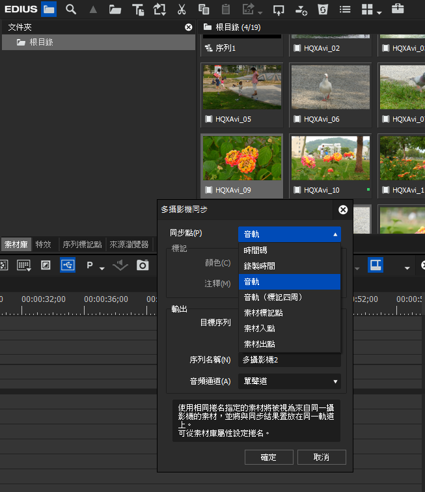Click the thumbnail view grid icon
This screenshot has width=425, height=492.
(x=367, y=10)
